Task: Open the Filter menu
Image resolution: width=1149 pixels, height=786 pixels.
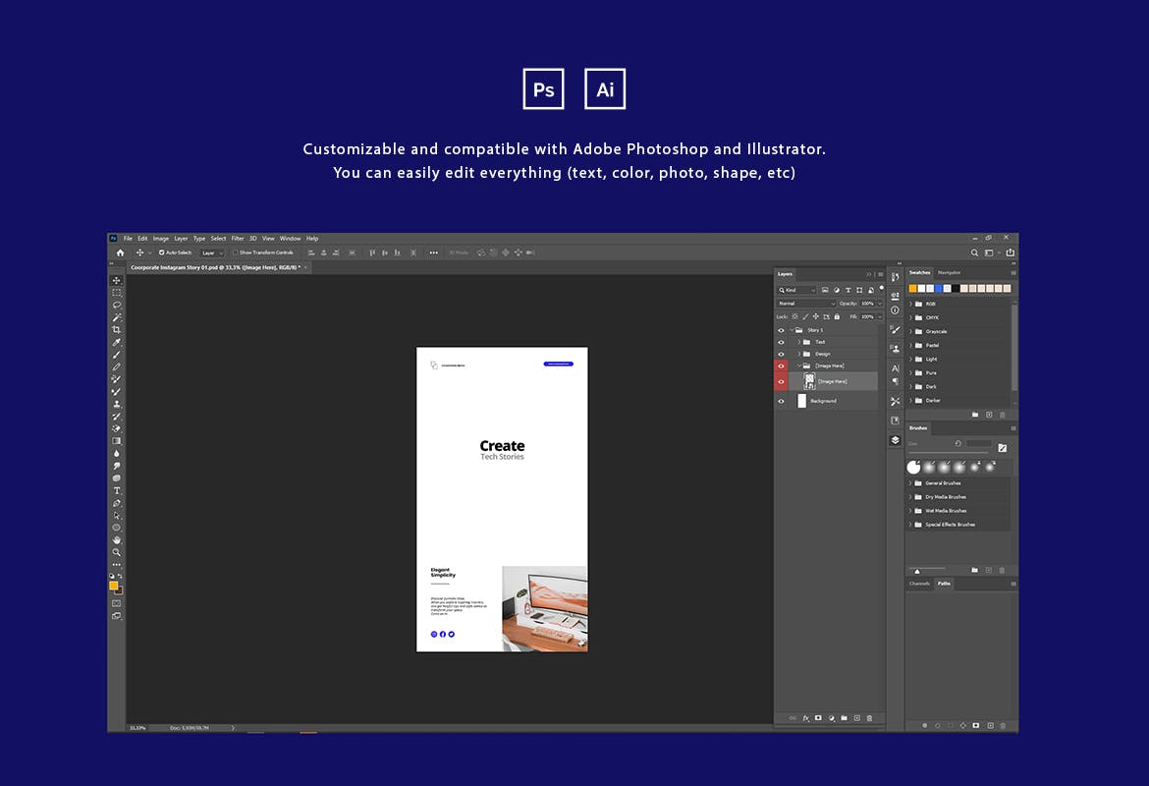Action: (238, 239)
